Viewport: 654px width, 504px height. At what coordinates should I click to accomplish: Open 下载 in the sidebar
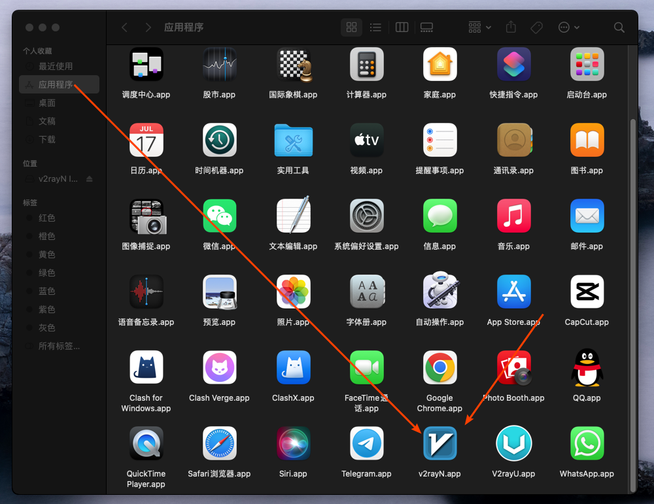pos(59,140)
